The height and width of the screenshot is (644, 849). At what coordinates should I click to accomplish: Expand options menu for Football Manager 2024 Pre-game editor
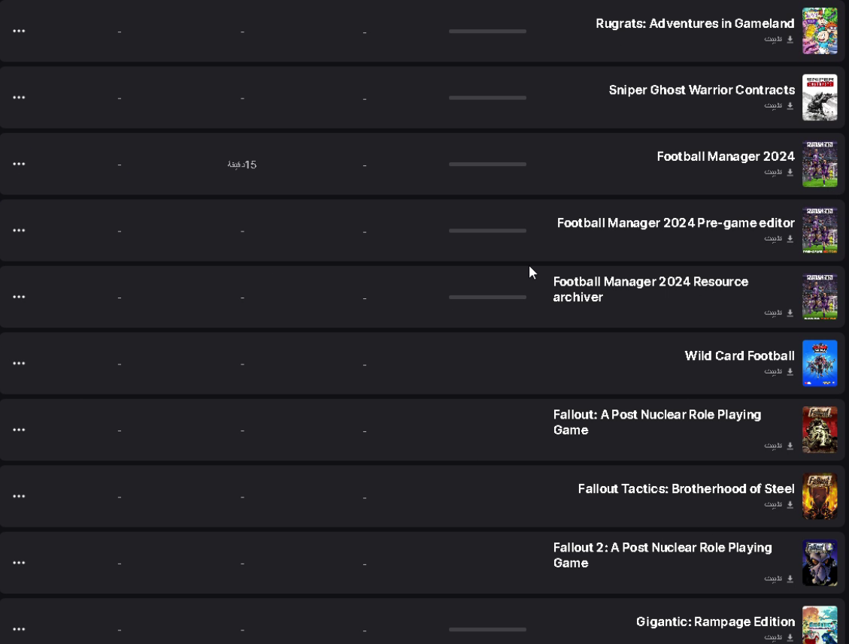click(x=19, y=230)
